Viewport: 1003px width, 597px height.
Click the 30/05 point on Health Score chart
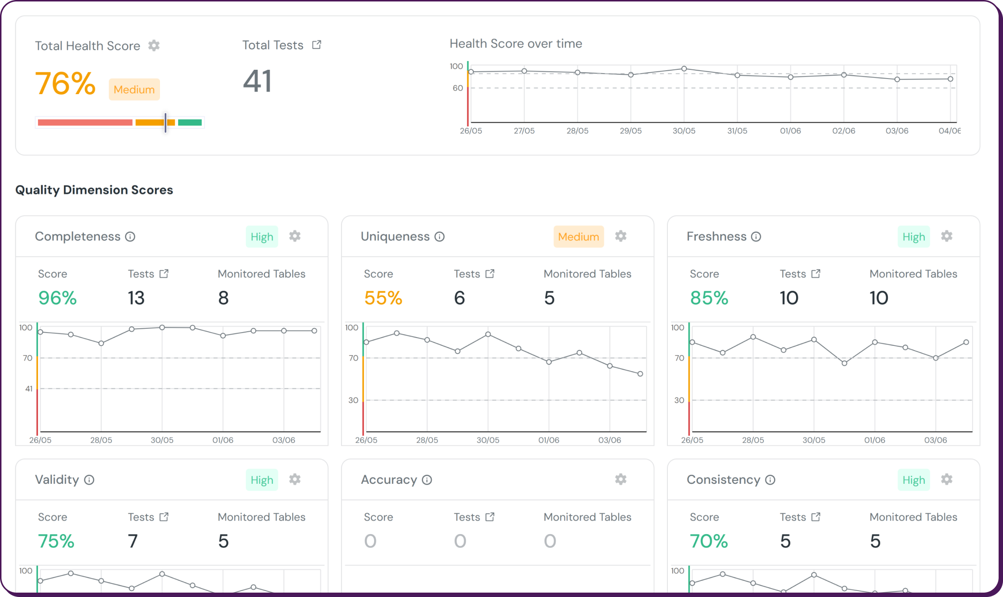(x=684, y=69)
